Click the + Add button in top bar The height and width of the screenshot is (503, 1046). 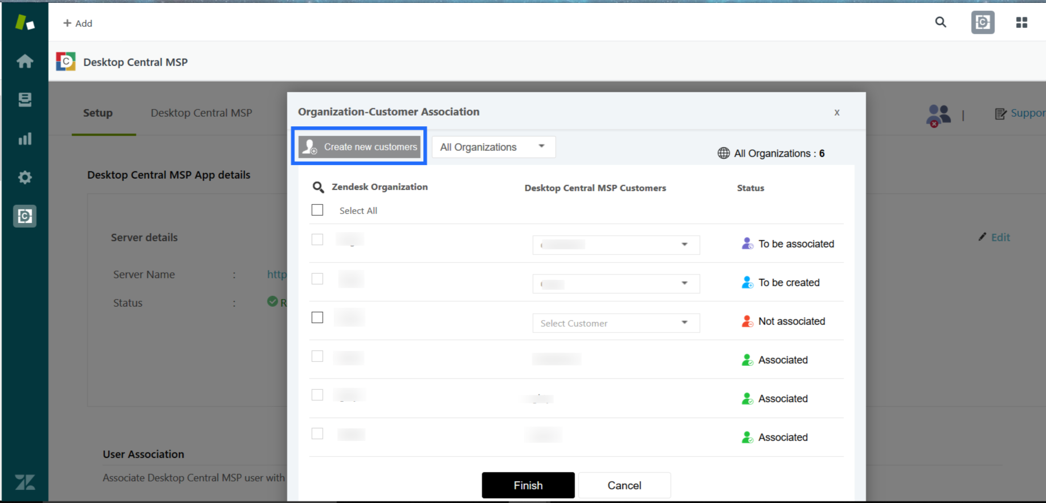pos(77,23)
